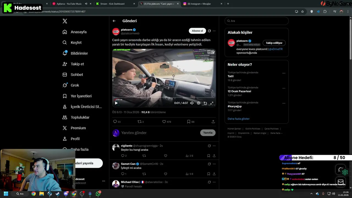Open Gizlilik Politikası footer link
The height and width of the screenshot is (198, 352).
[253, 129]
